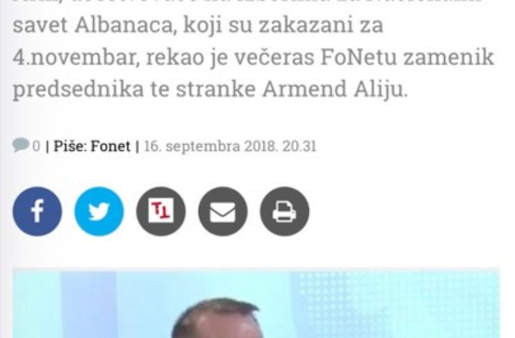
Task: Click the separator bar before the date
Action: (x=138, y=146)
